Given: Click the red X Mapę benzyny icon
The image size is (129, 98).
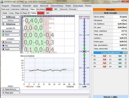Looking at the screenshot, I should 3,89.
